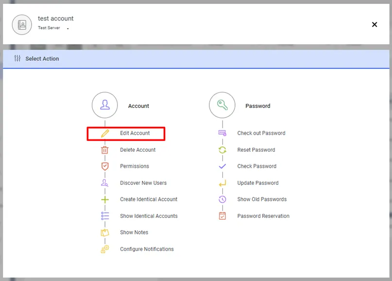Click the pencil icon for Edit Account
Screen dimensions: 392x281
tap(105, 133)
